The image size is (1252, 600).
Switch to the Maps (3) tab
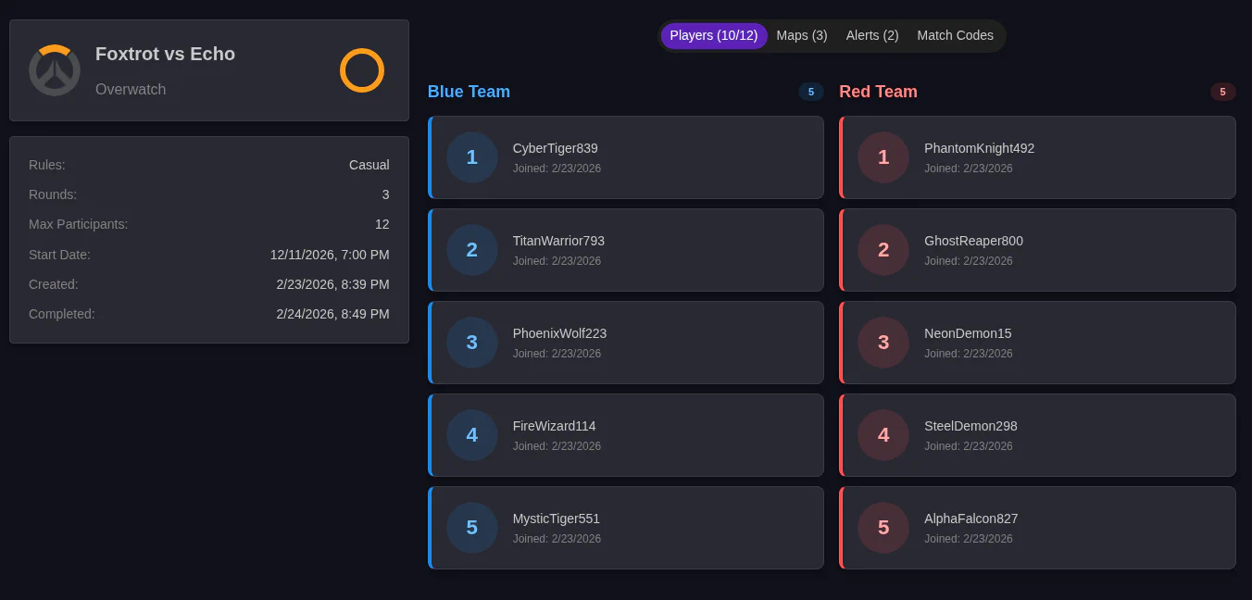click(x=802, y=36)
